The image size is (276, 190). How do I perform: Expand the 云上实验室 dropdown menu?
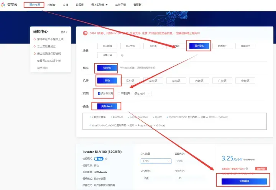99,5
